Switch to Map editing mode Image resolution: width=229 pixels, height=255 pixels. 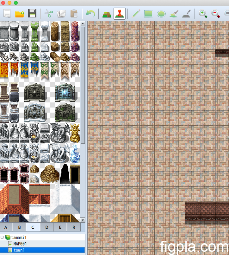pyautogui.click(x=107, y=14)
